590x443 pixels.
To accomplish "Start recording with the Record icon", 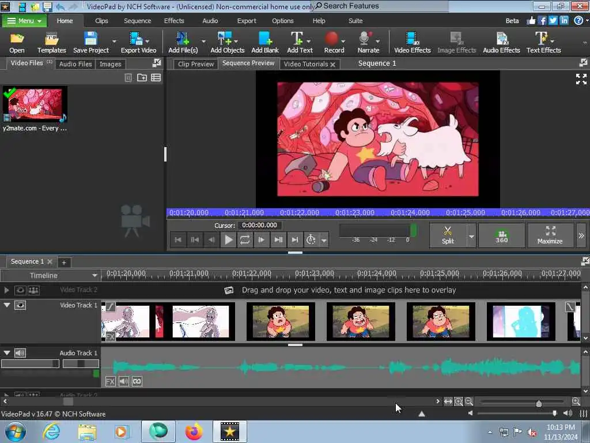I will [x=334, y=43].
